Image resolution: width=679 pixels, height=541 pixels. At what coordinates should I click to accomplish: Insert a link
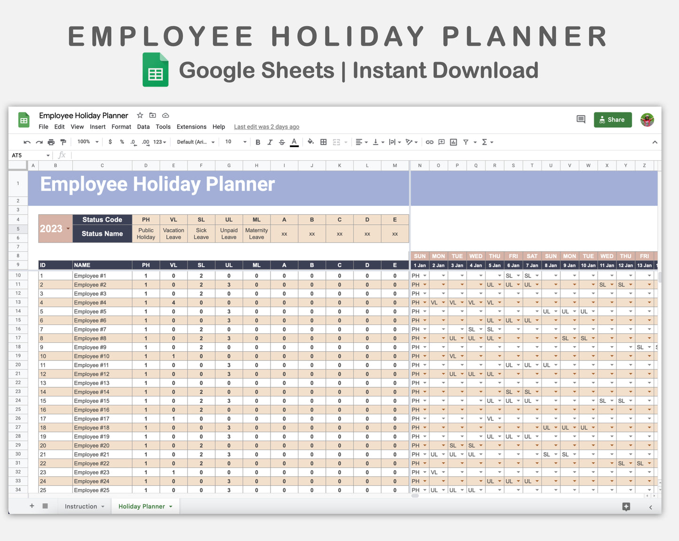tap(429, 142)
